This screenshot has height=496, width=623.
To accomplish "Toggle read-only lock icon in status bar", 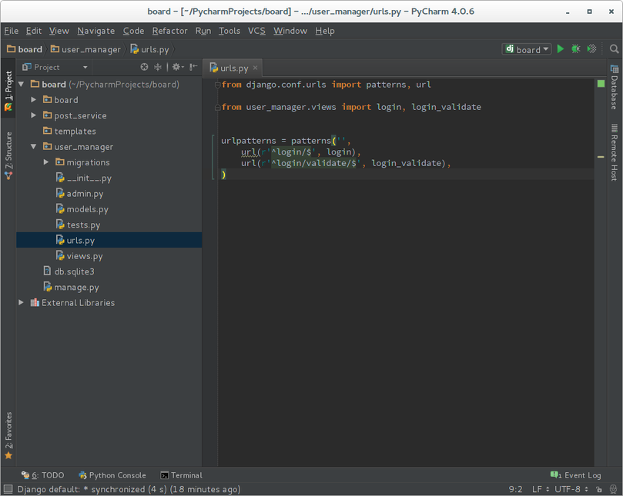I will pyautogui.click(x=599, y=489).
